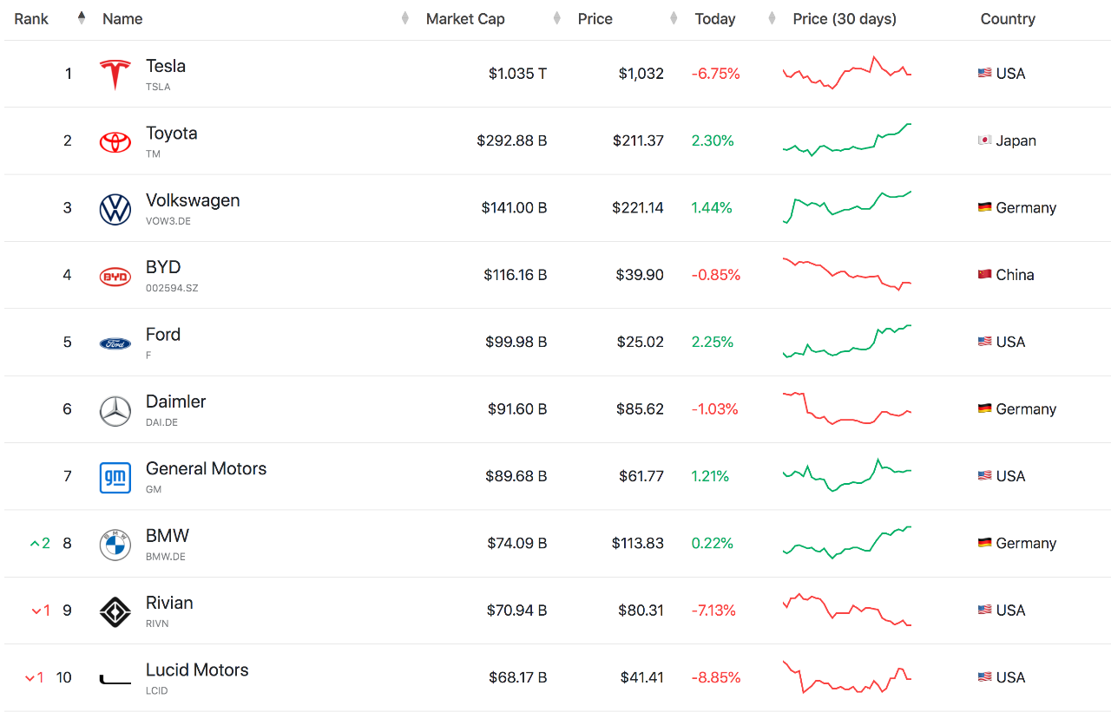Sort by Price column header
The width and height of the screenshot is (1111, 712).
point(595,19)
